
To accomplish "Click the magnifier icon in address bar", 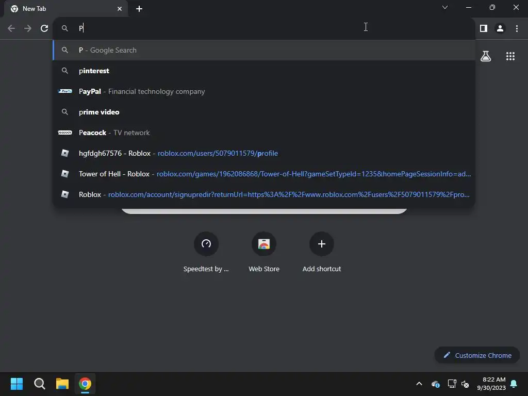I will (x=64, y=28).
